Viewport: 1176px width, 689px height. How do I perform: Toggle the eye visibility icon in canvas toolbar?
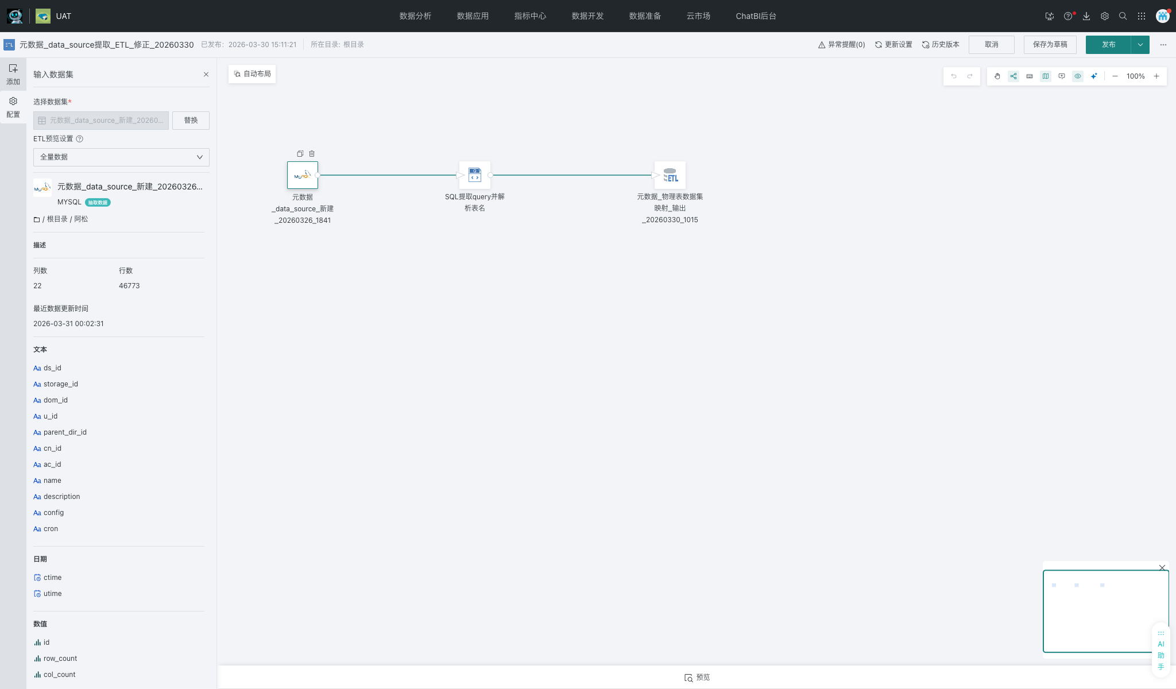pyautogui.click(x=1078, y=76)
